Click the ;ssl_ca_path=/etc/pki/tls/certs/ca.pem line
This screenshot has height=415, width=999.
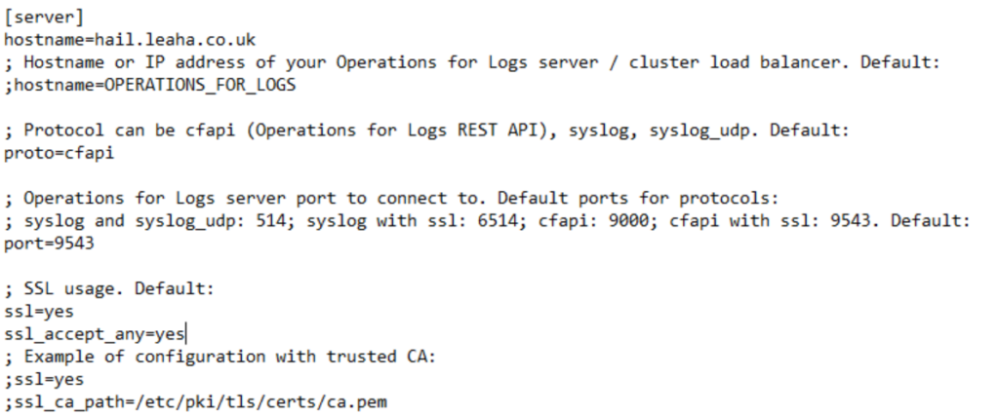coord(195,402)
